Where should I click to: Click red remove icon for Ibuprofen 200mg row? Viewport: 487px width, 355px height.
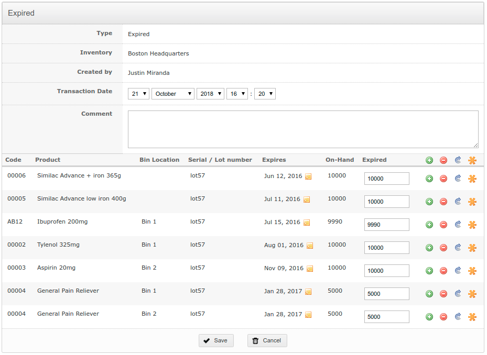tap(443, 225)
